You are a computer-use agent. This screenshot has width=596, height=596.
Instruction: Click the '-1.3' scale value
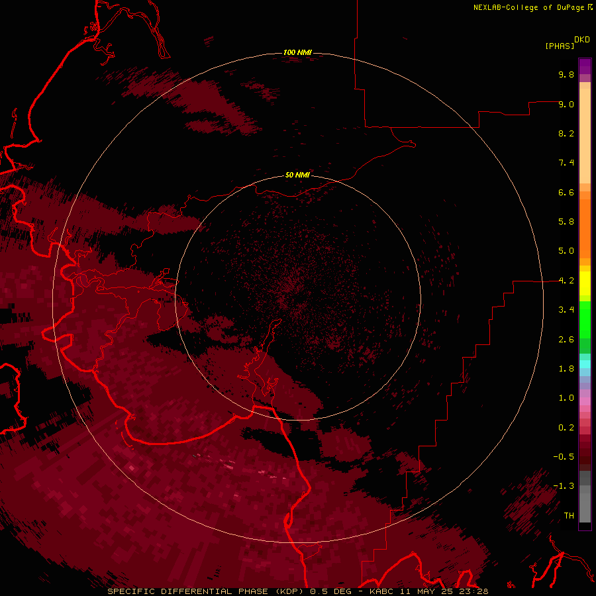[x=564, y=486]
